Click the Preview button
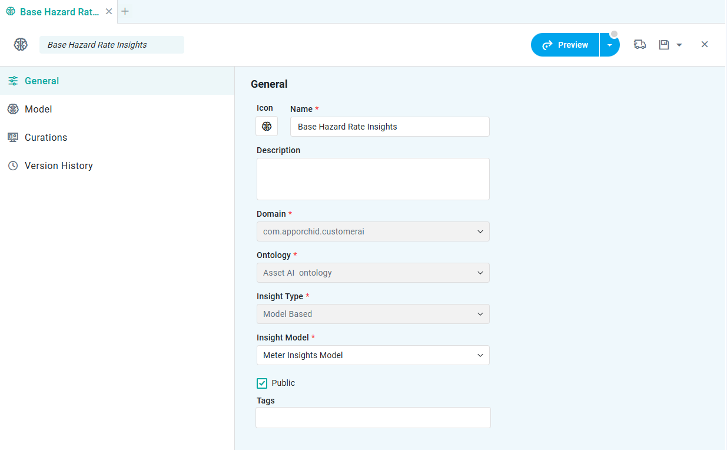 [x=565, y=45]
